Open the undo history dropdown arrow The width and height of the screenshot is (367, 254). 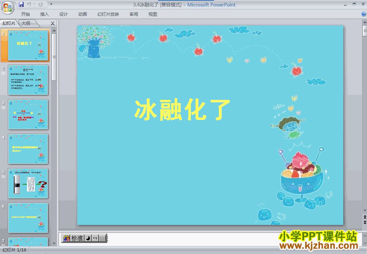tap(34, 4)
